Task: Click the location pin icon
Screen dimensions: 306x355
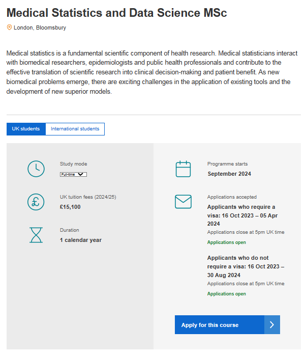Action: (9, 28)
